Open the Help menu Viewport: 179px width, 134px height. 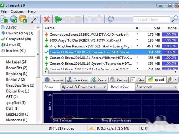(x=32, y=12)
